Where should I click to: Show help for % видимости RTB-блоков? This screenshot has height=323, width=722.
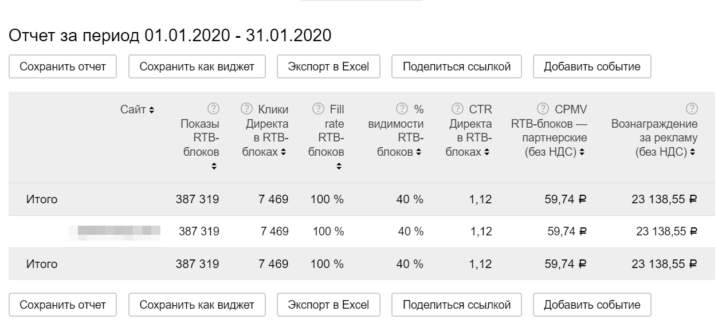pos(402,109)
